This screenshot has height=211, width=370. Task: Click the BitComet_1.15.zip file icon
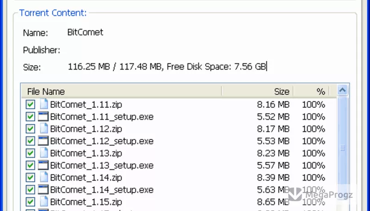coord(43,202)
